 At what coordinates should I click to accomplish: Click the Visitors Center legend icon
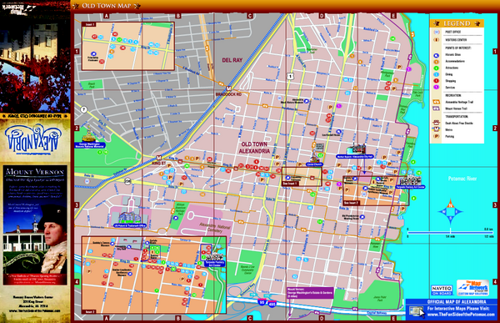[436, 40]
